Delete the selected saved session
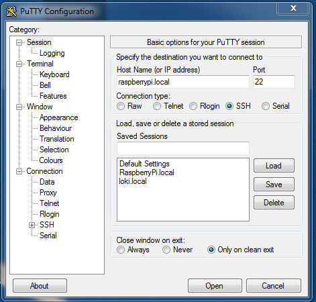 click(274, 203)
